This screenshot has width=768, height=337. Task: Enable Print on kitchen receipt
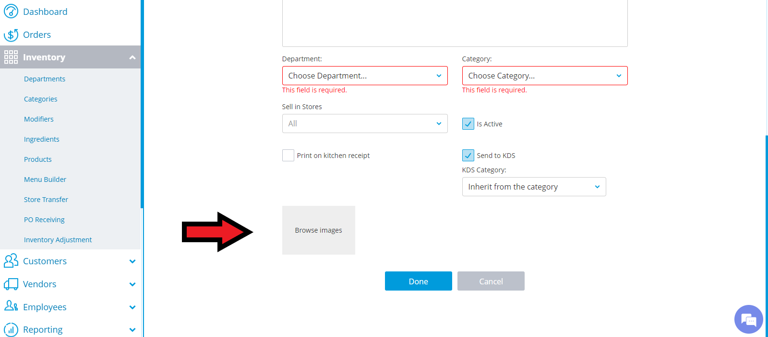pos(288,156)
